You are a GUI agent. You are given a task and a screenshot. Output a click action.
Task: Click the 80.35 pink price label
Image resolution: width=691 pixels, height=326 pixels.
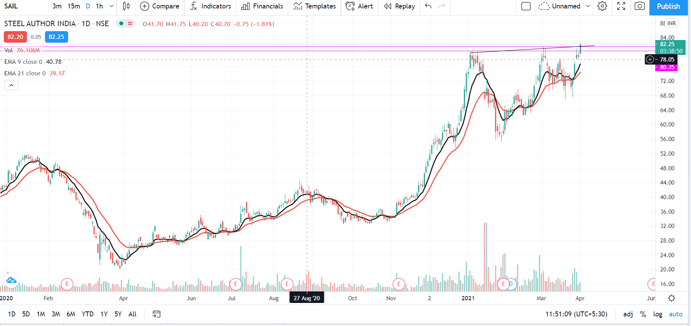tap(667, 67)
